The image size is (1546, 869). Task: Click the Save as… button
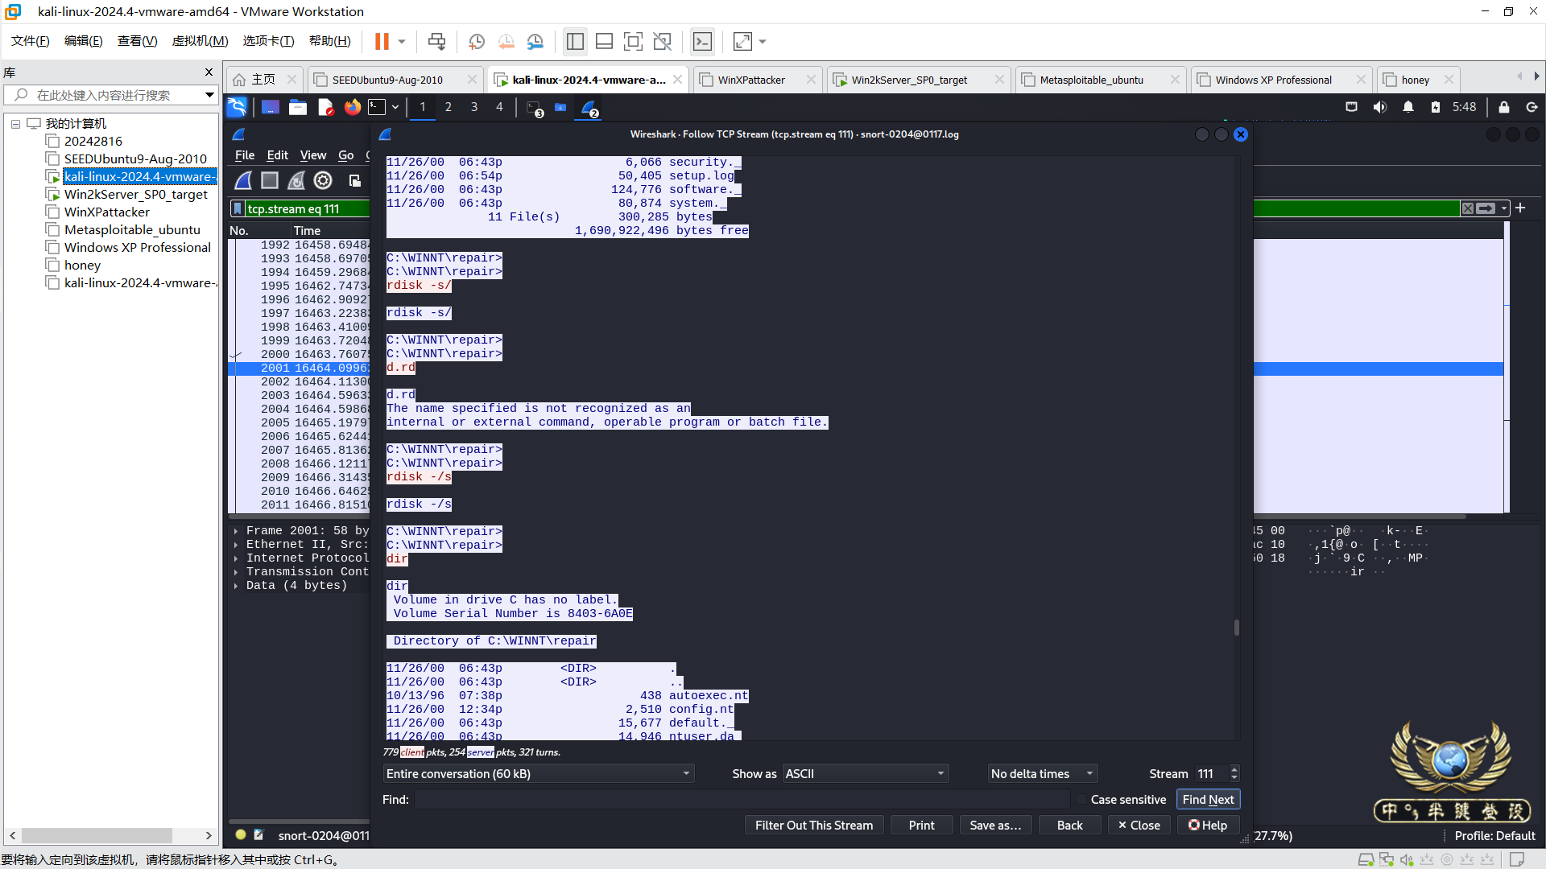pos(995,825)
